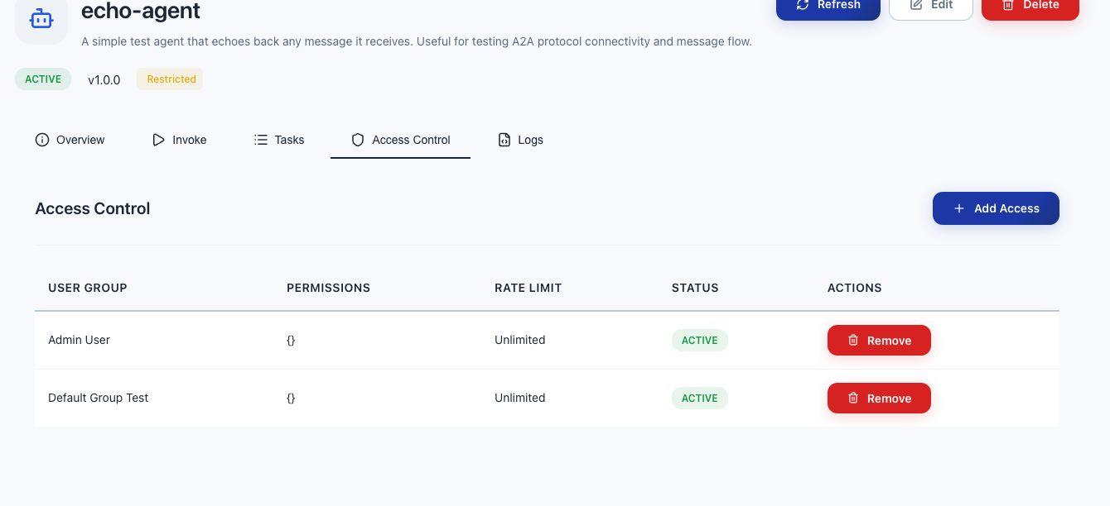
Task: Click the echo-agent robot avatar icon
Action: pos(41,17)
